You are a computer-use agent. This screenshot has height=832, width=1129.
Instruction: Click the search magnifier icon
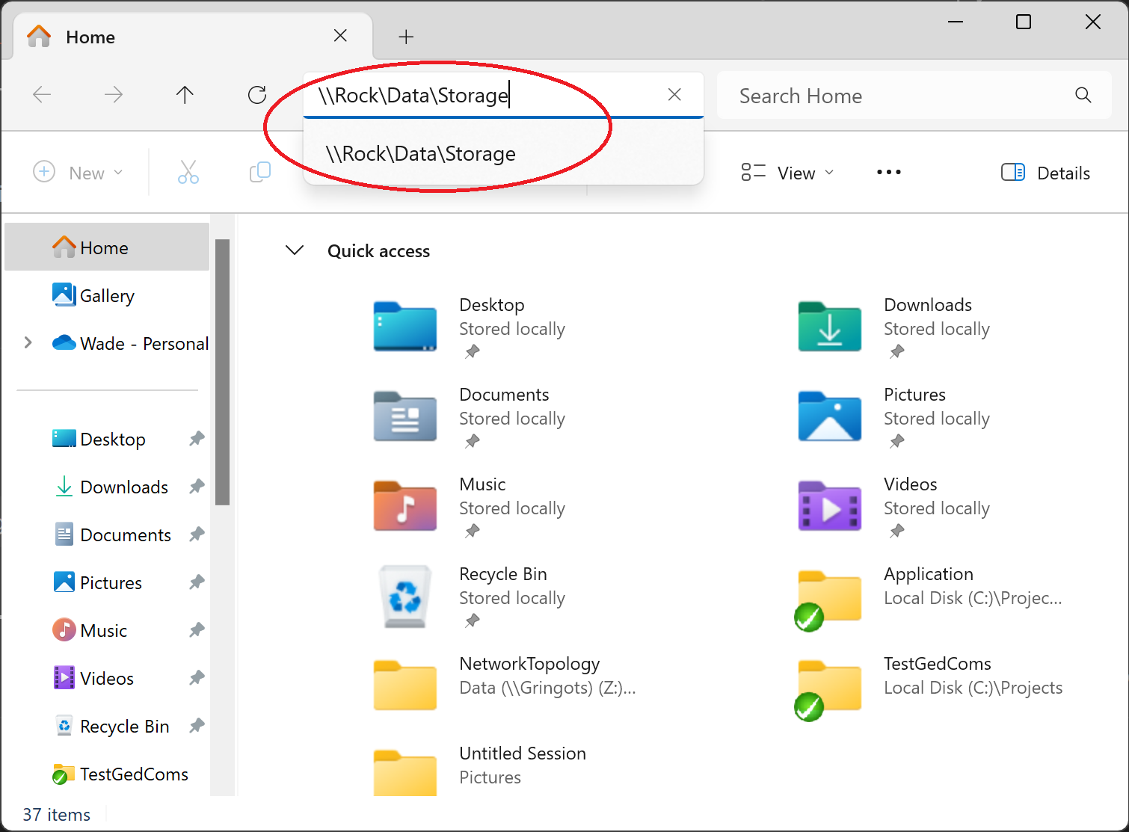(x=1083, y=95)
